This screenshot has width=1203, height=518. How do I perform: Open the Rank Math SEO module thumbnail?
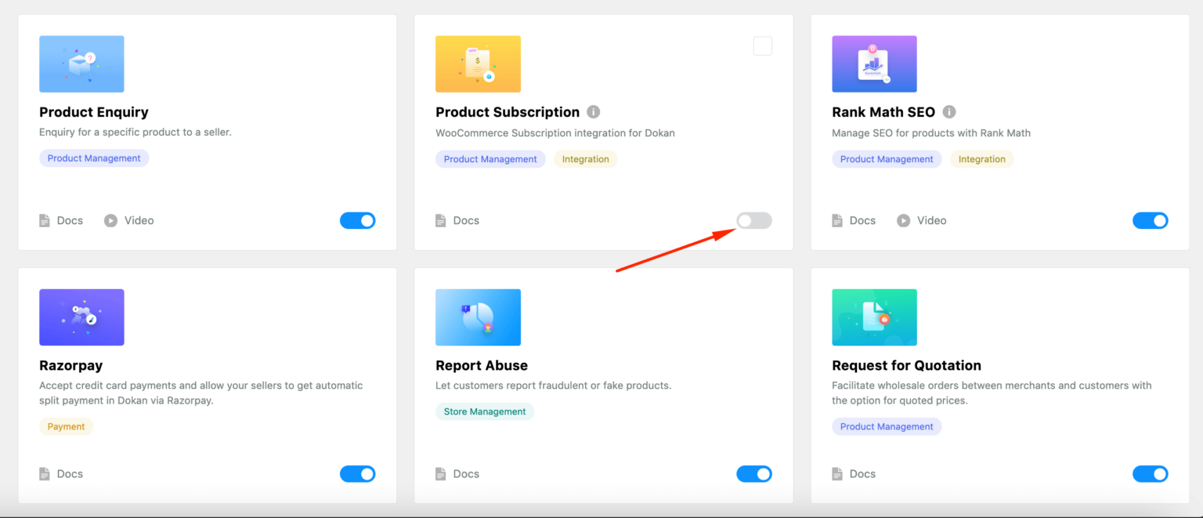(874, 63)
